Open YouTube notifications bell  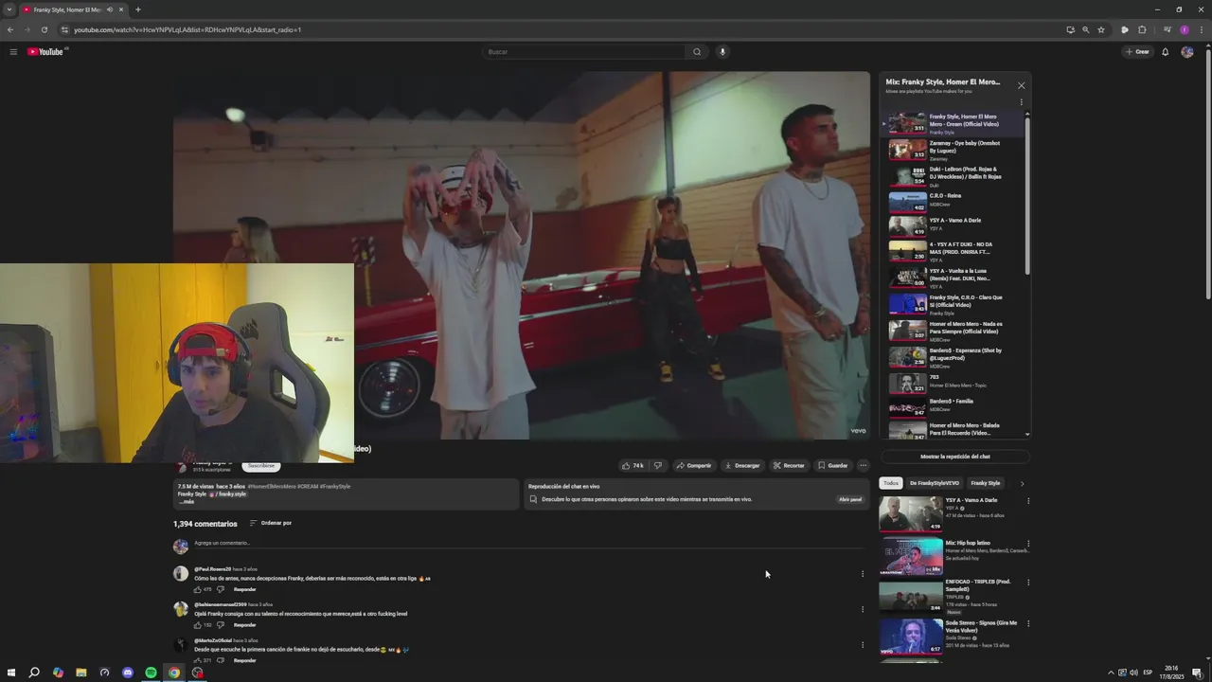[1166, 52]
